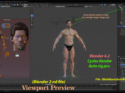Toggle X-ray in right viewport header

coord(110,5)
